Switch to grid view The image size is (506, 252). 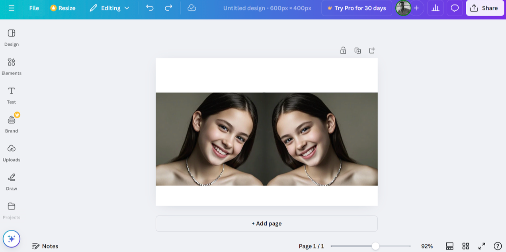tap(466, 246)
